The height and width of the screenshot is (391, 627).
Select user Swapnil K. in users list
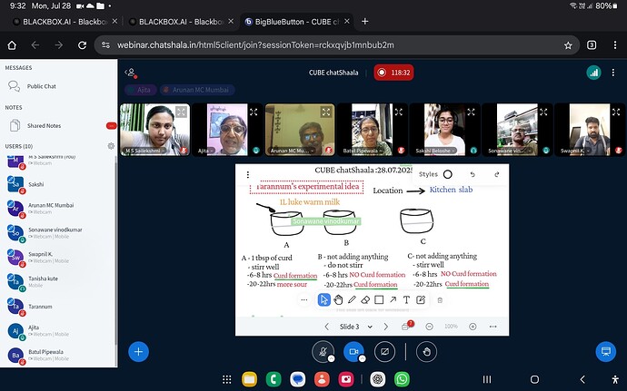59,258
